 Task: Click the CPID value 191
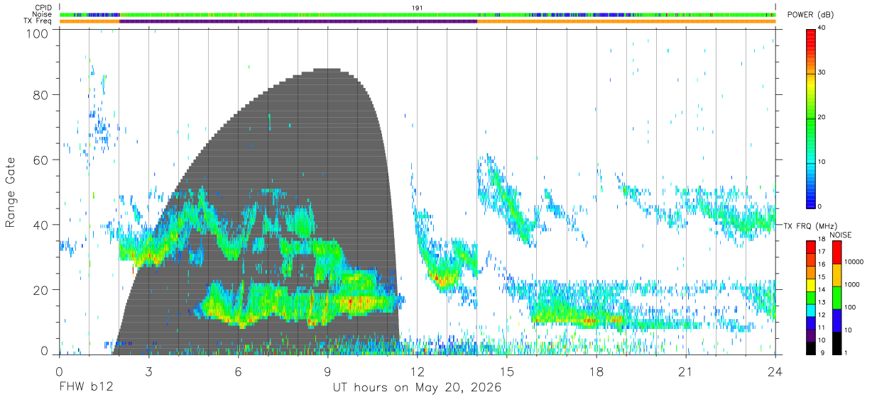(418, 7)
